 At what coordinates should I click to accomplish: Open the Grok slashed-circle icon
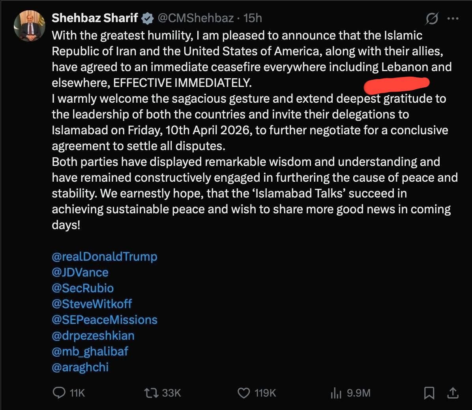point(432,19)
